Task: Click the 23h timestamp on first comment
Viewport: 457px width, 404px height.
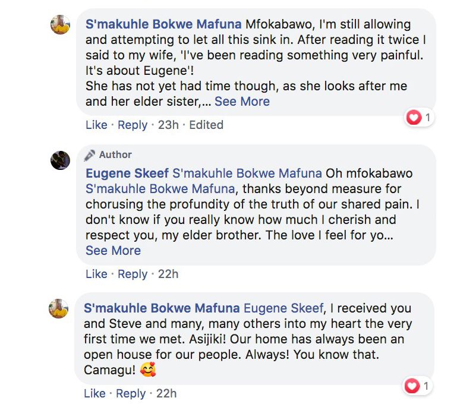Action: pos(169,125)
